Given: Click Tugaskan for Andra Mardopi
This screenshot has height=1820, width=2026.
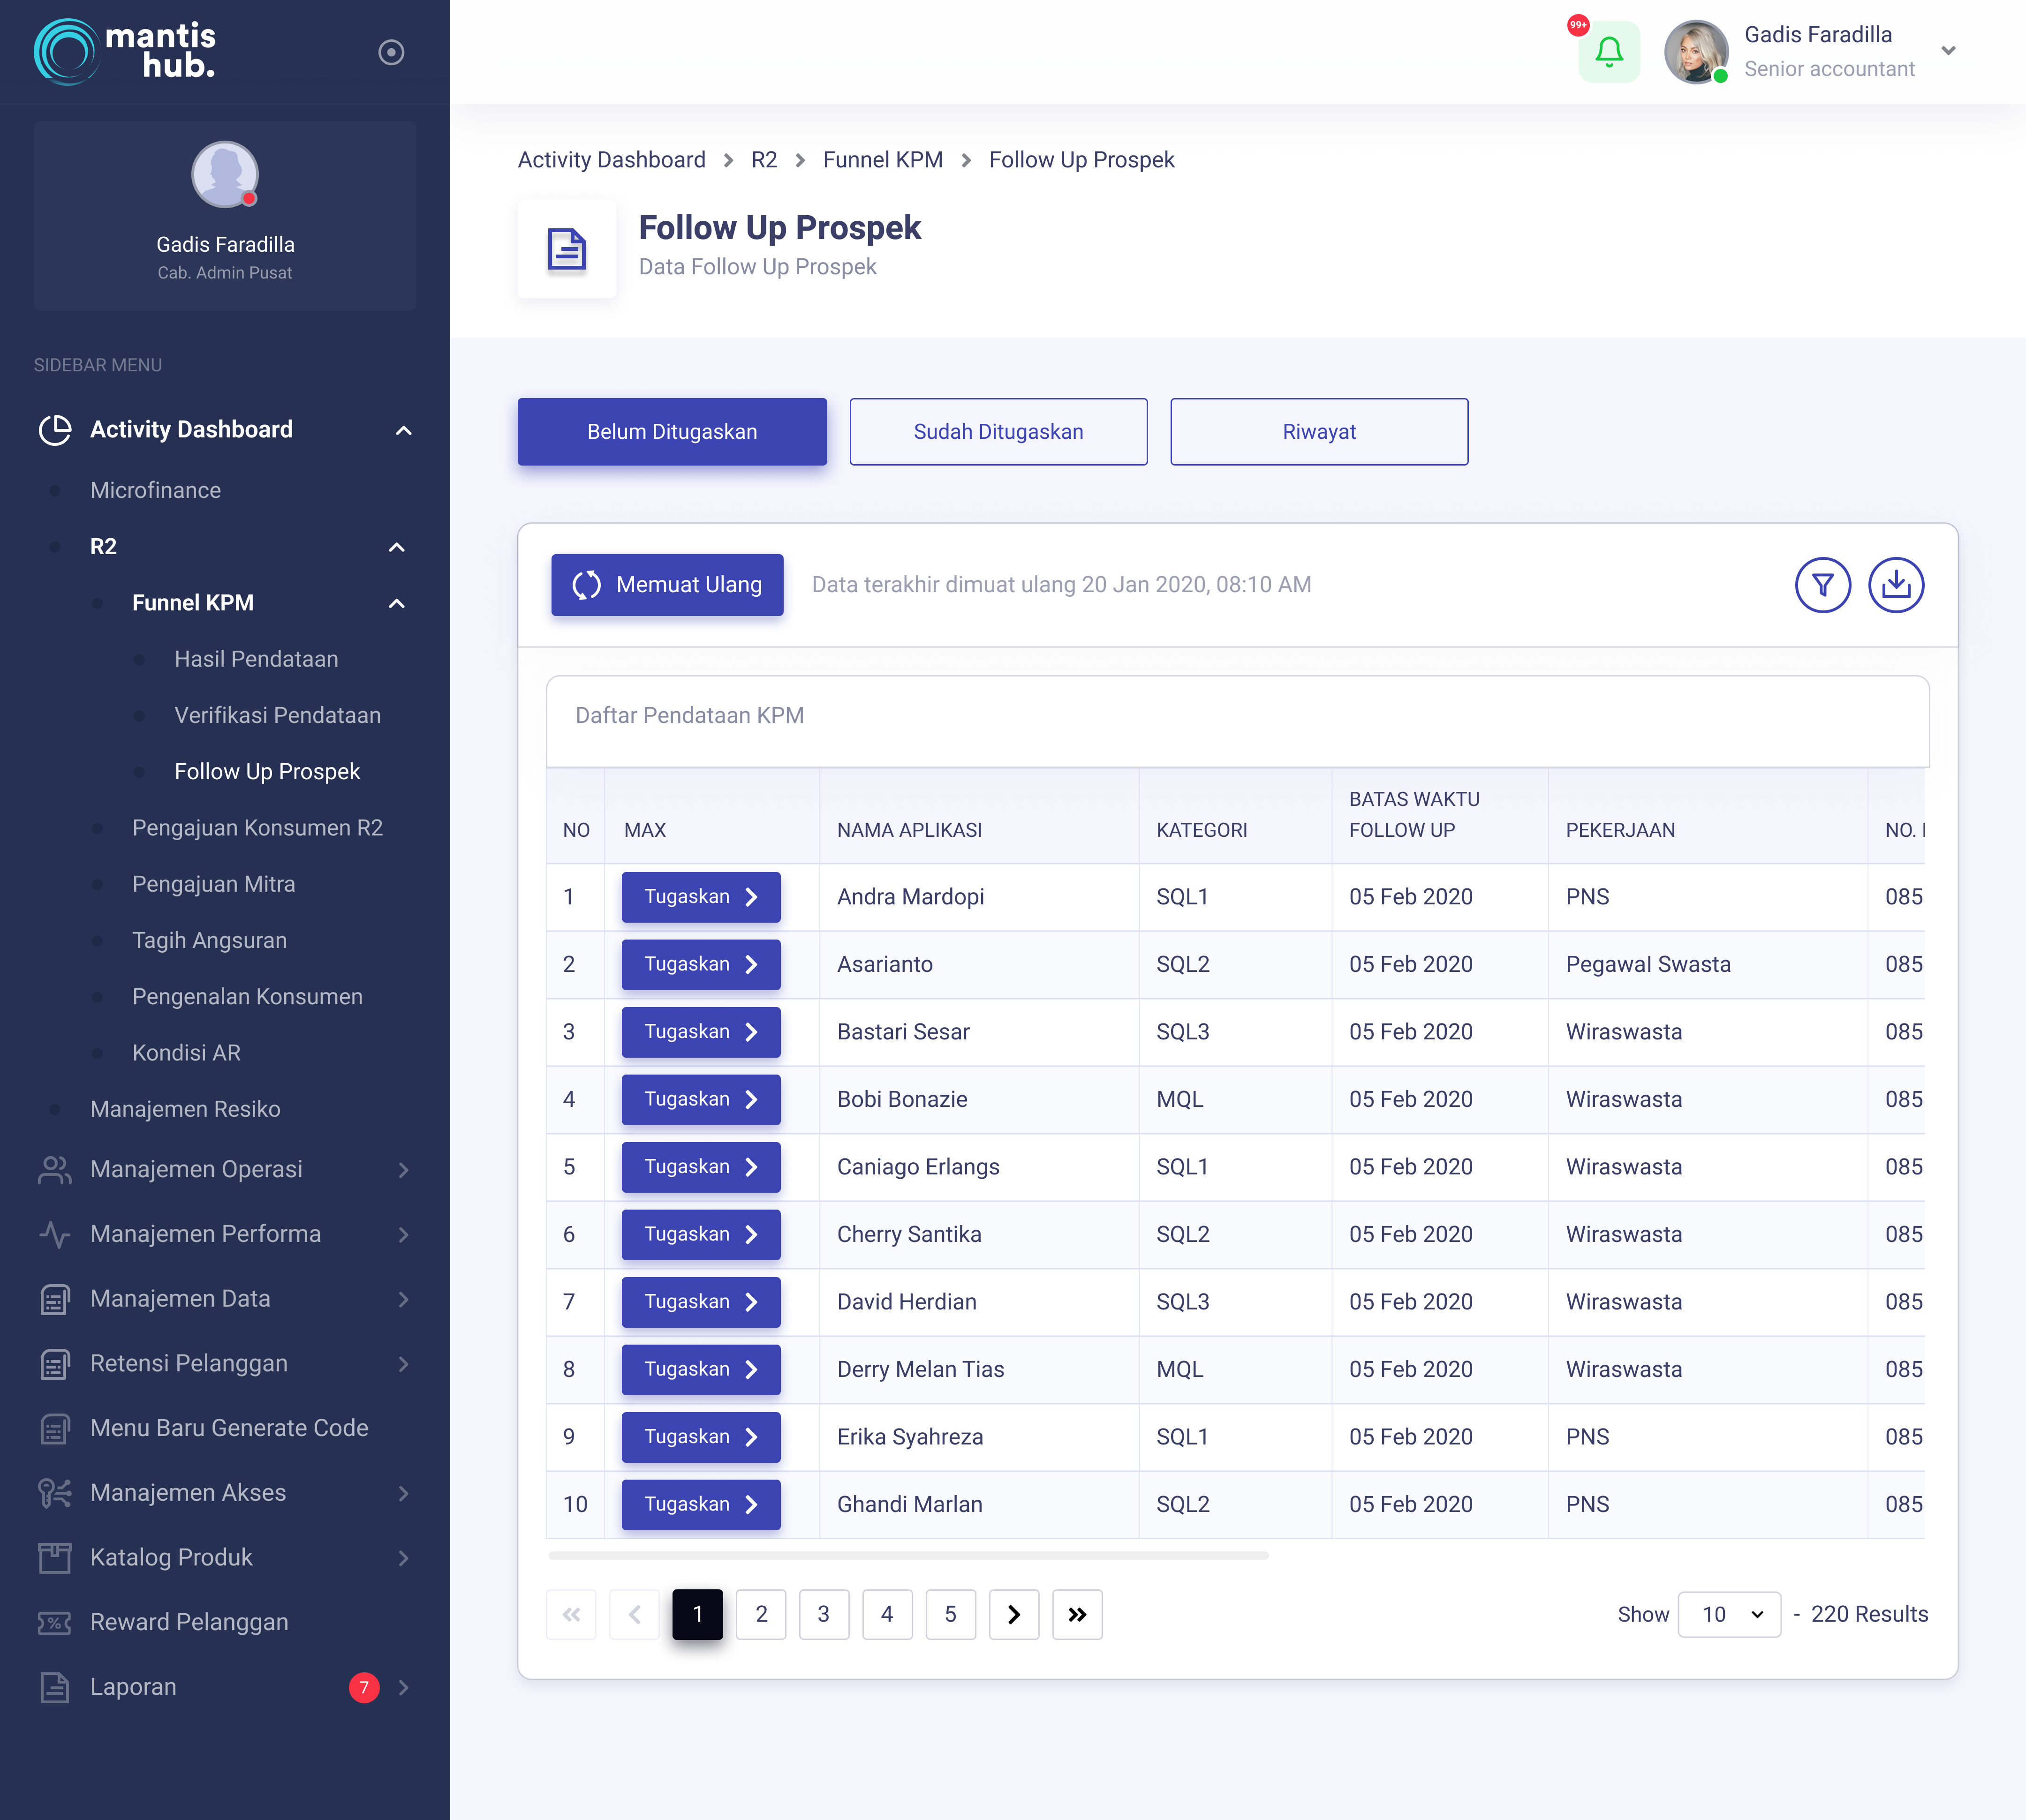Looking at the screenshot, I should pos(700,897).
